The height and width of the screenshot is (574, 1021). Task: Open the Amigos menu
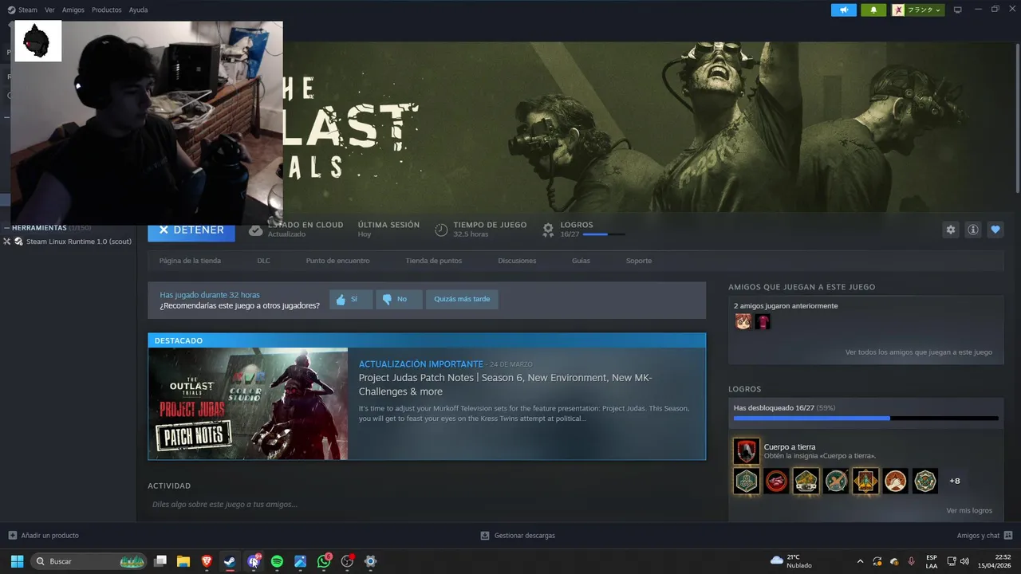pos(73,10)
